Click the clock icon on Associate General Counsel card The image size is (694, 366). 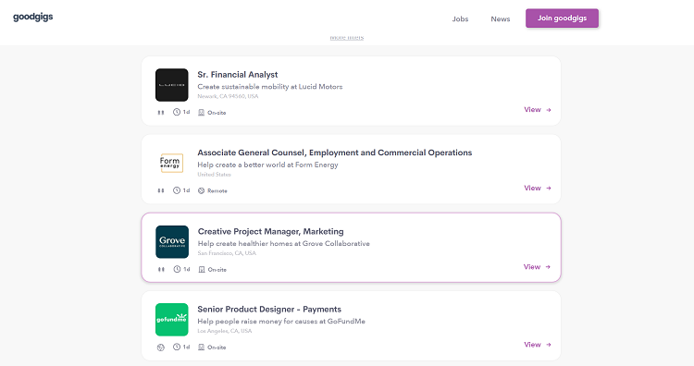click(177, 190)
